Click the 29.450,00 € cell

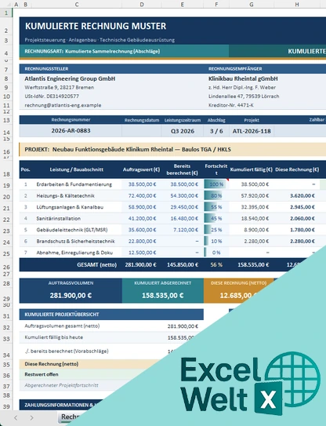pos(183,207)
